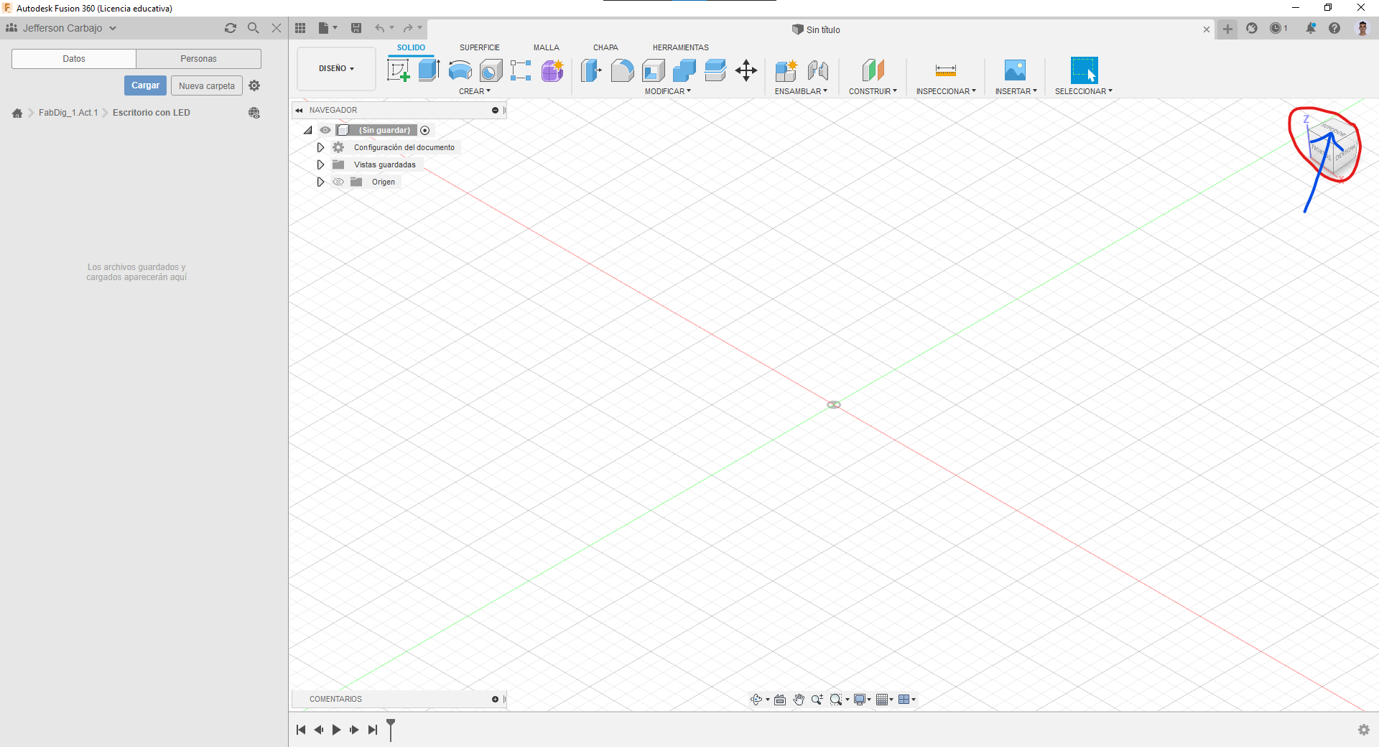Viewport: 1379px width, 747px height.
Task: Collapse the Navegador panel with double arrows
Action: click(x=299, y=110)
